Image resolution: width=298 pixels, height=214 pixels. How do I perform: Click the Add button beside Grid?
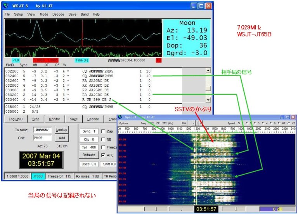tap(62, 138)
